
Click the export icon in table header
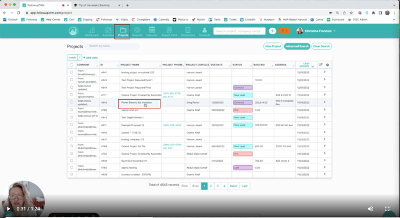pos(321,64)
